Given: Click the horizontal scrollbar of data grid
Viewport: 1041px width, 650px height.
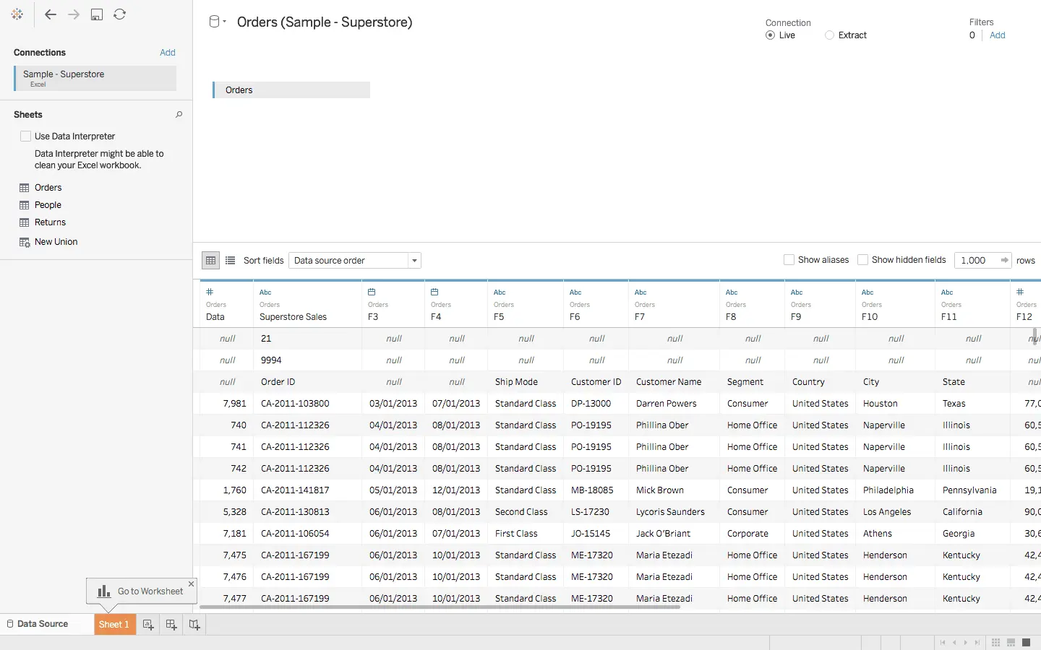Looking at the screenshot, I should pos(440,607).
